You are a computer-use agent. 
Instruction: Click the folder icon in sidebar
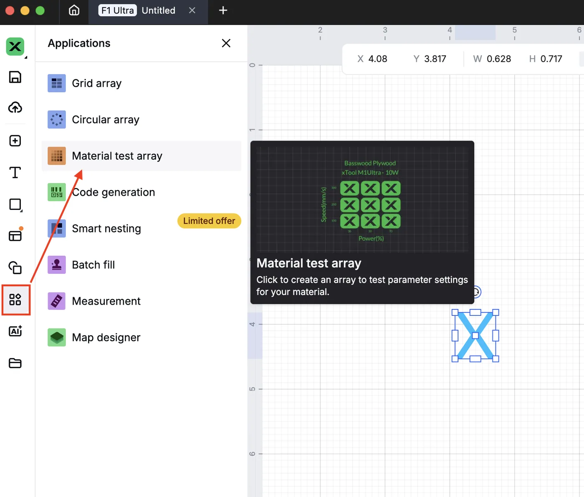(15, 363)
